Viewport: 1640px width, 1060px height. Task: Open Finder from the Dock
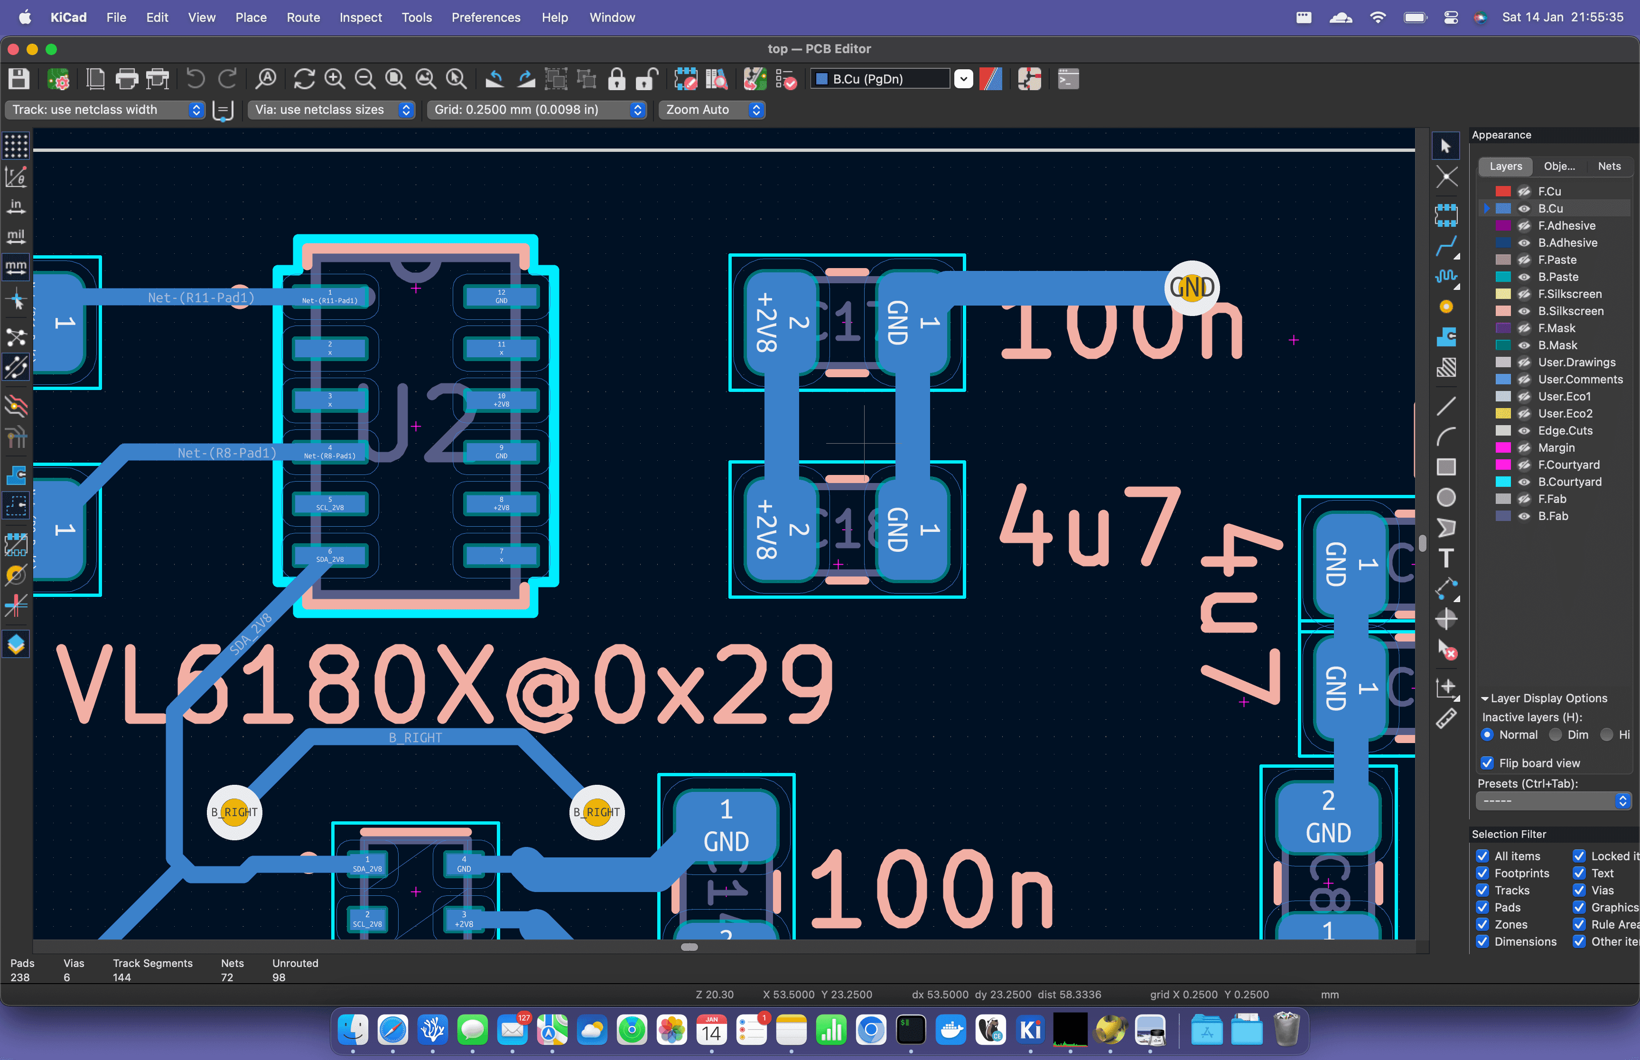(353, 1031)
